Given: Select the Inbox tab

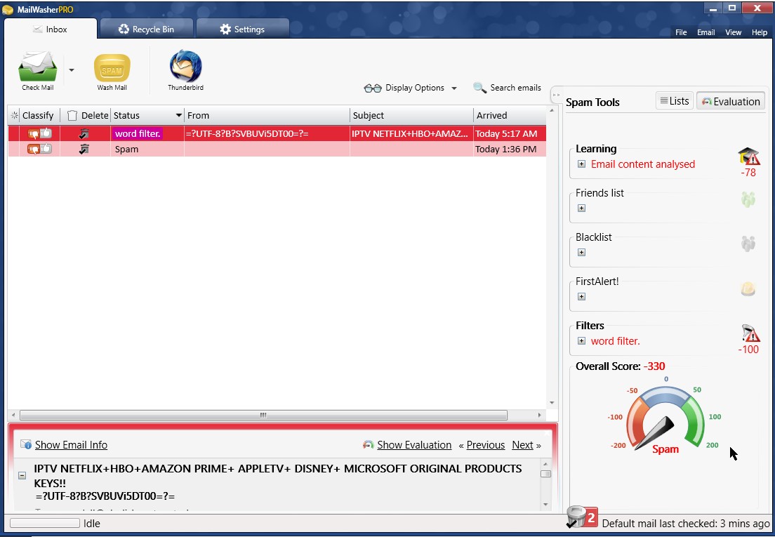Looking at the screenshot, I should click(x=50, y=29).
